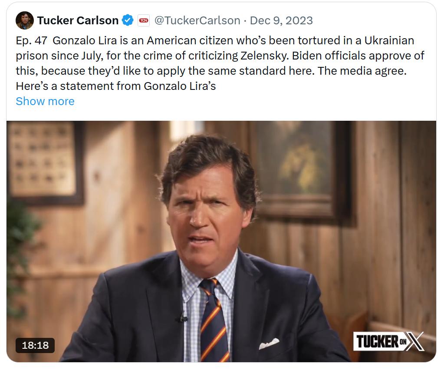This screenshot has width=444, height=370.
Task: Click the 18:18 video duration badge
Action: tap(35, 345)
